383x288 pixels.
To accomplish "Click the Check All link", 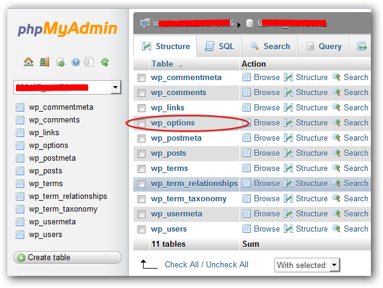I will click(182, 264).
